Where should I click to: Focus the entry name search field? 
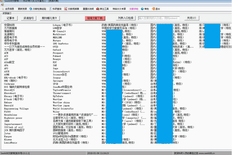click(159, 18)
